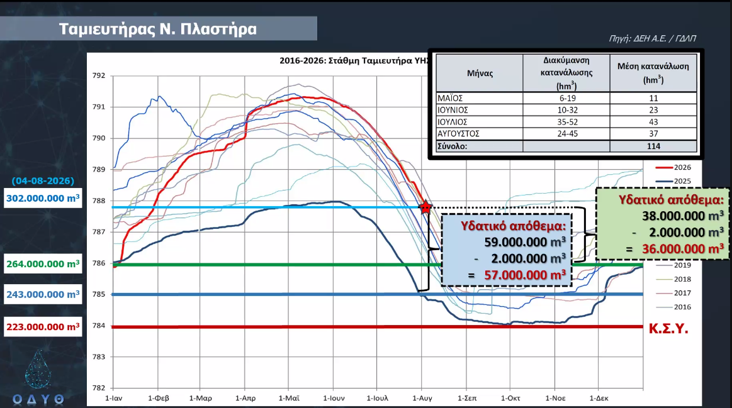Click the Κ.Σ.Υ. red line label
The height and width of the screenshot is (408, 732).
668,328
